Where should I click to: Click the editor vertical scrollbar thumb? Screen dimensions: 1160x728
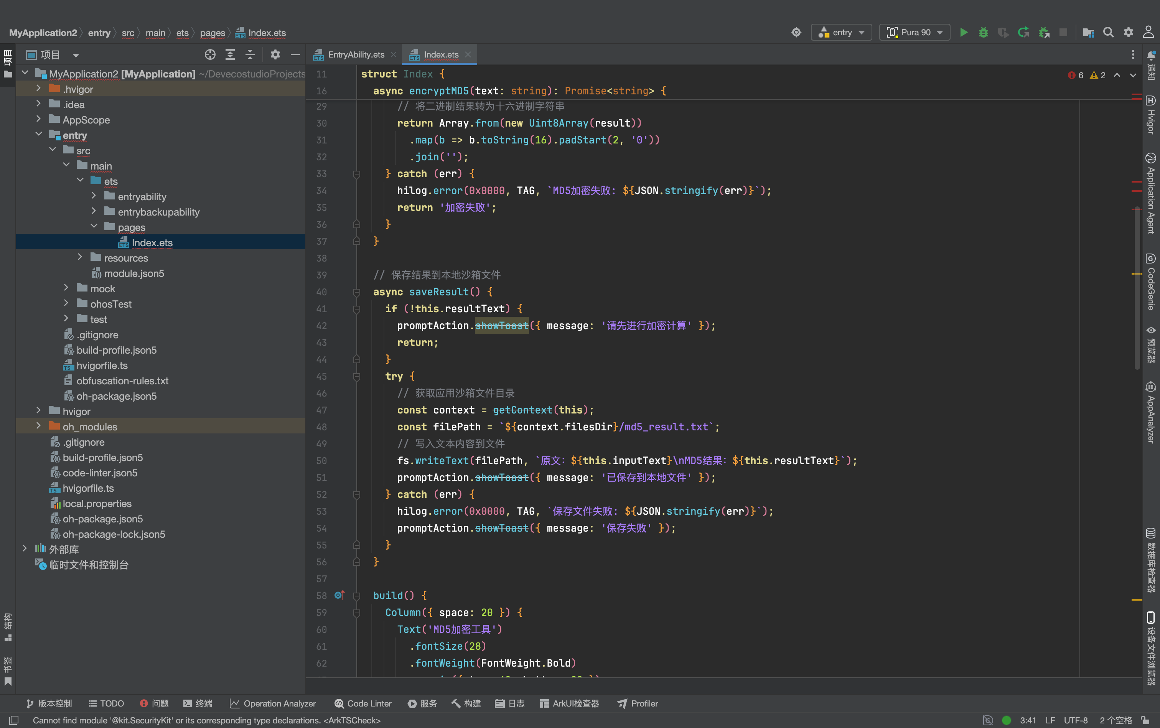click(1137, 288)
